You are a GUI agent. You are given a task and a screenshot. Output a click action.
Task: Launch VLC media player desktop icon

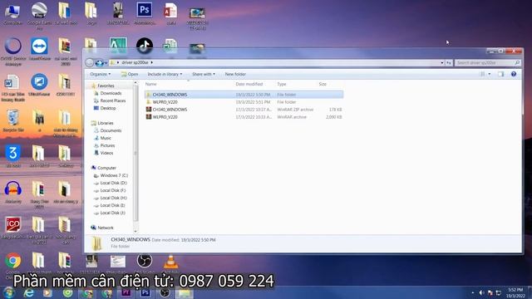170,262
